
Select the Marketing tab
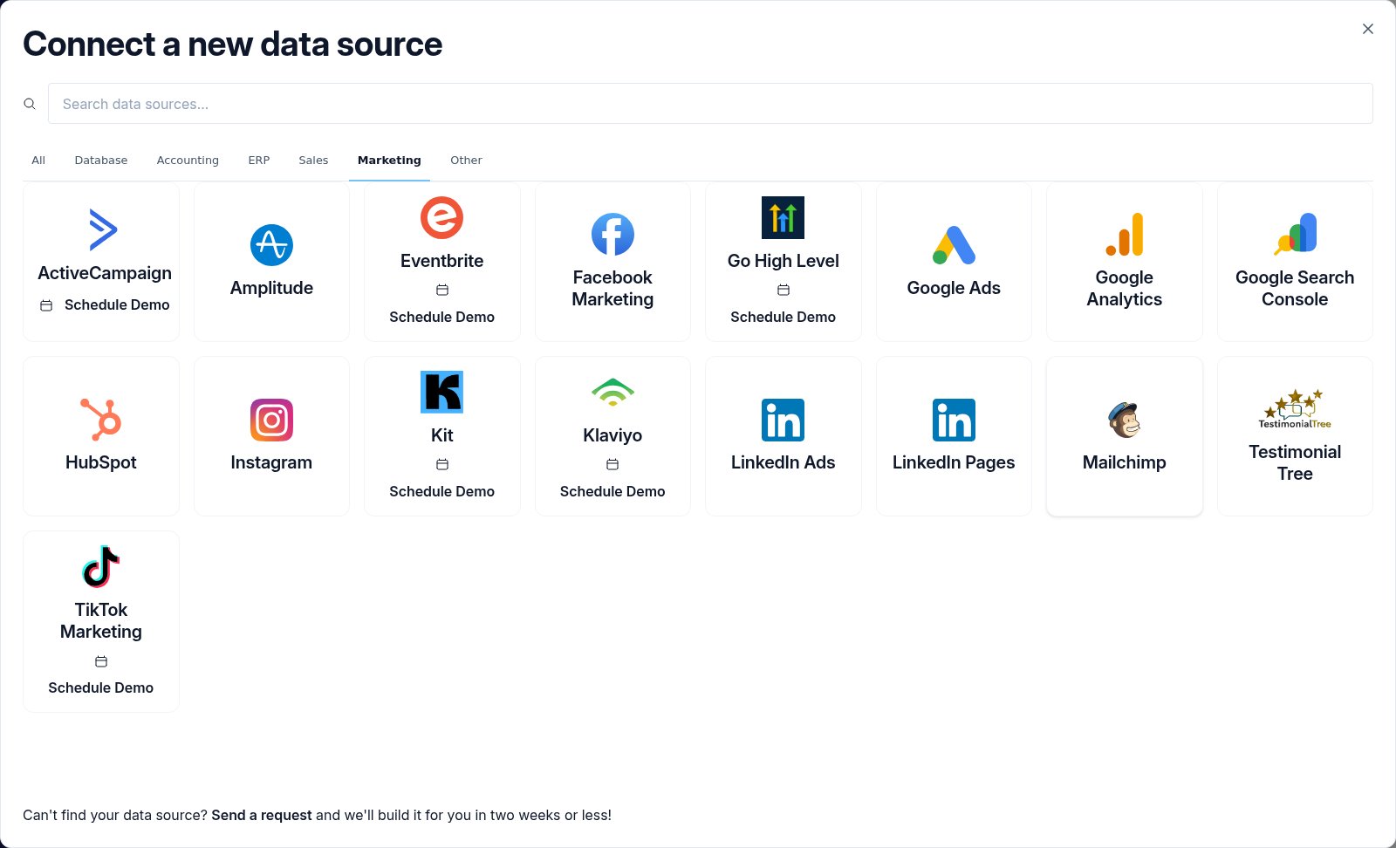(389, 161)
